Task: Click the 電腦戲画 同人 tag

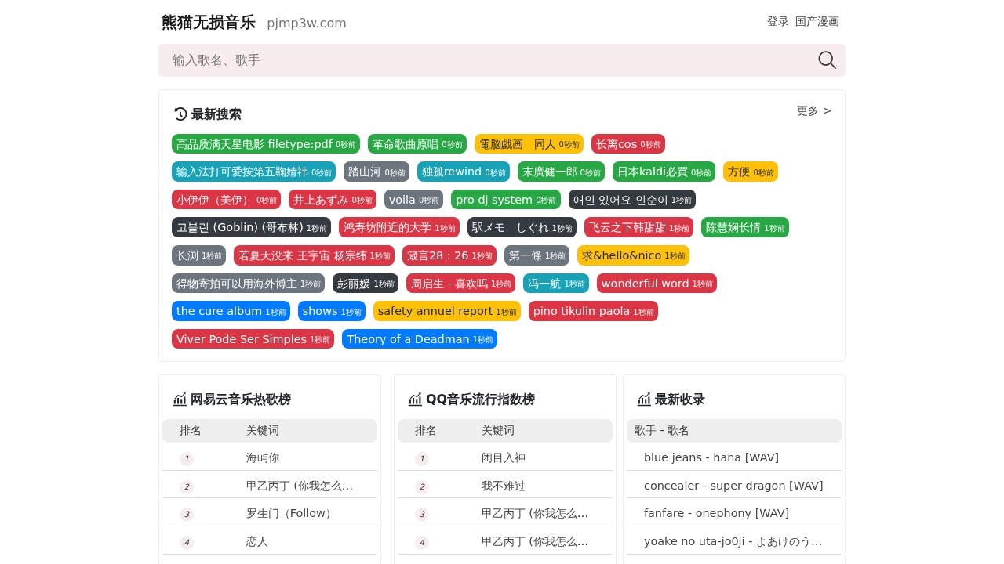Action: (529, 144)
